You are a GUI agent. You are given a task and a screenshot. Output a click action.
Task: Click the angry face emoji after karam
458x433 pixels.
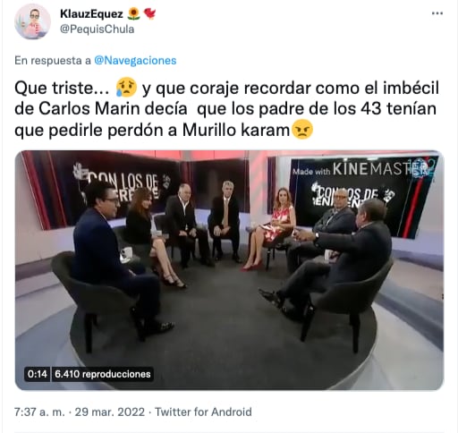point(302,130)
